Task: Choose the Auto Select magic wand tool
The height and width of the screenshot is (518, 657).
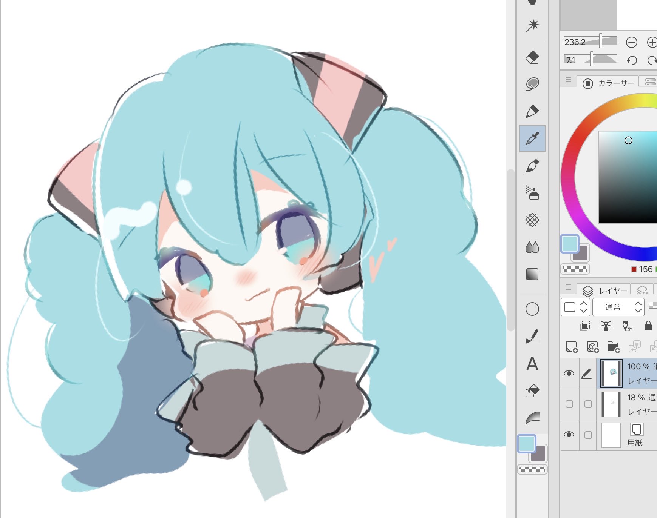Action: [x=532, y=26]
